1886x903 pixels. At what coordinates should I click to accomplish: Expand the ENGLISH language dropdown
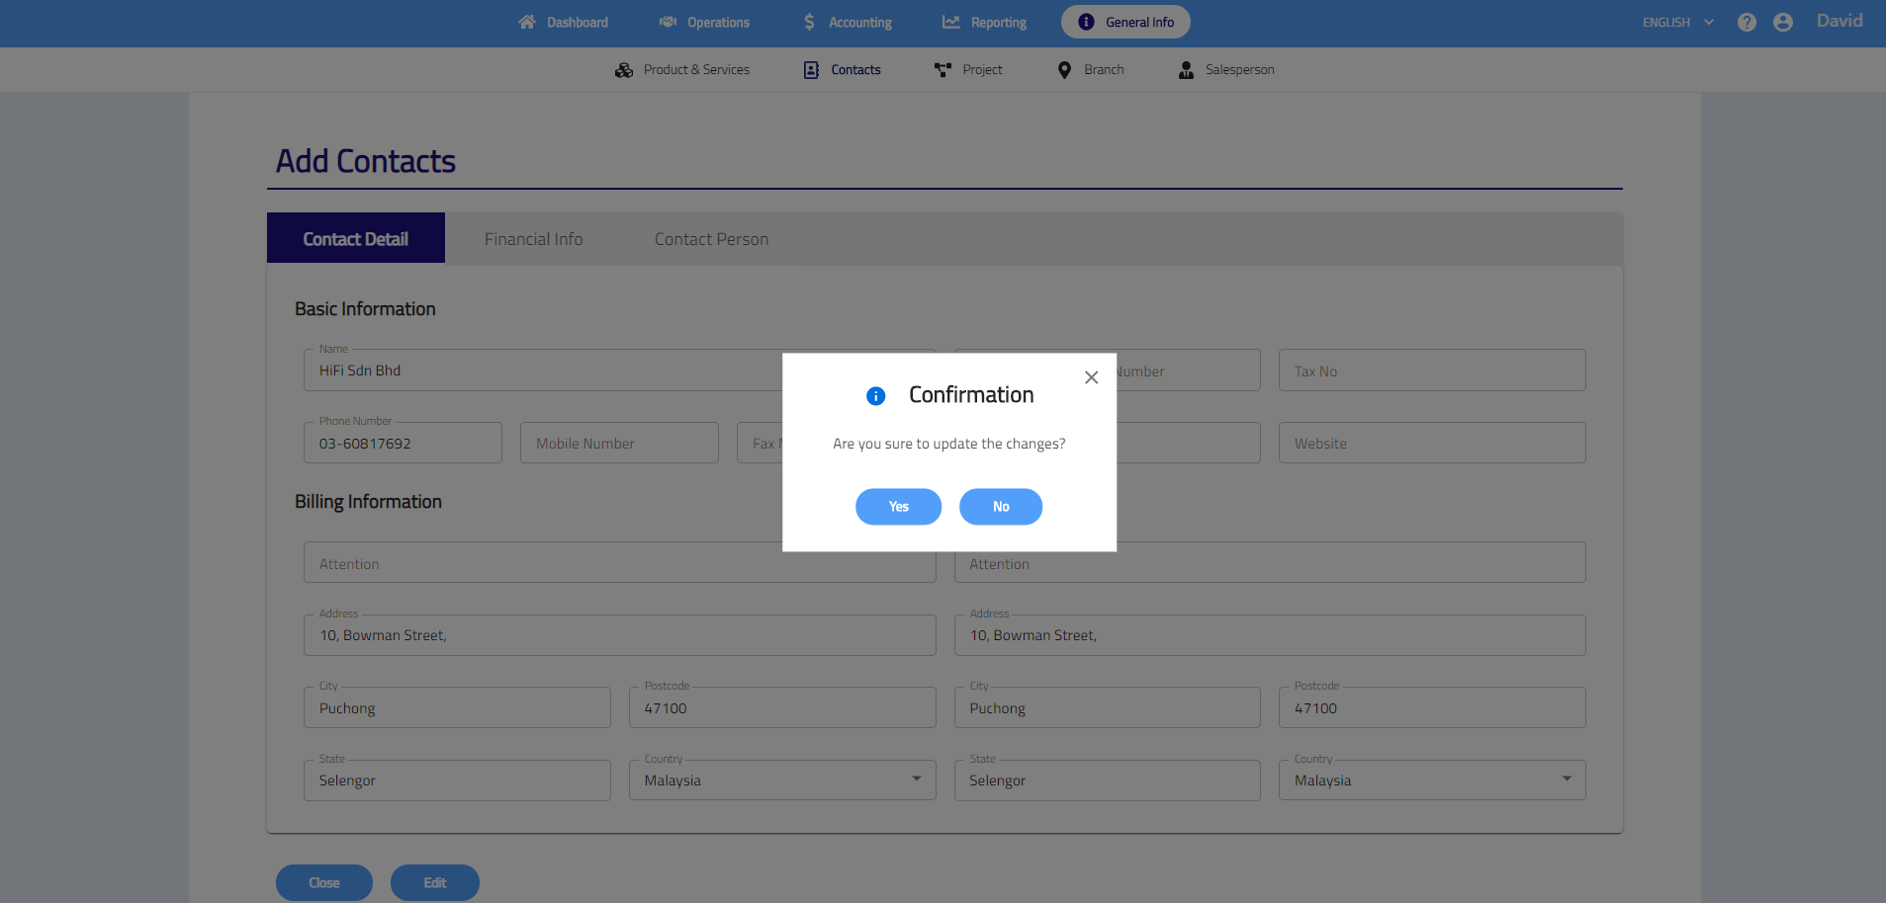1677,22
